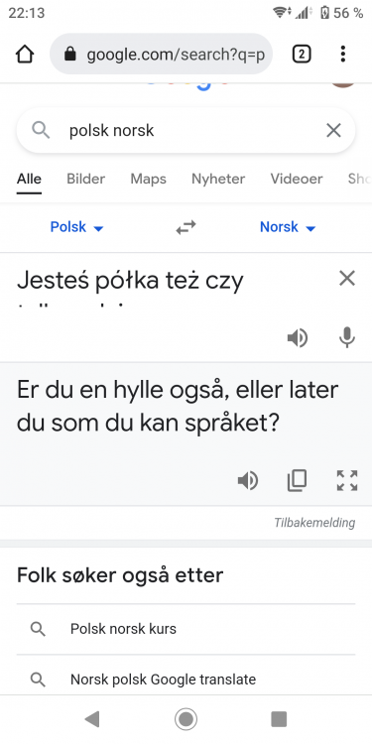
Task: Start voice input with the microphone icon
Action: 347,338
